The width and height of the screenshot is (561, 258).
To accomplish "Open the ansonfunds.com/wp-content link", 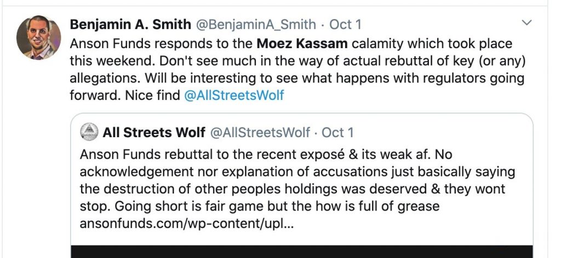I will tap(187, 224).
